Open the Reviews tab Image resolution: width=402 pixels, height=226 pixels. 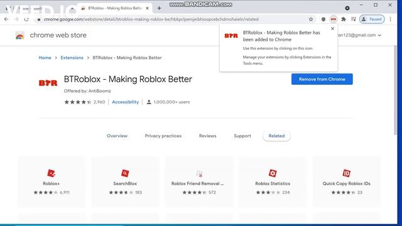208,136
